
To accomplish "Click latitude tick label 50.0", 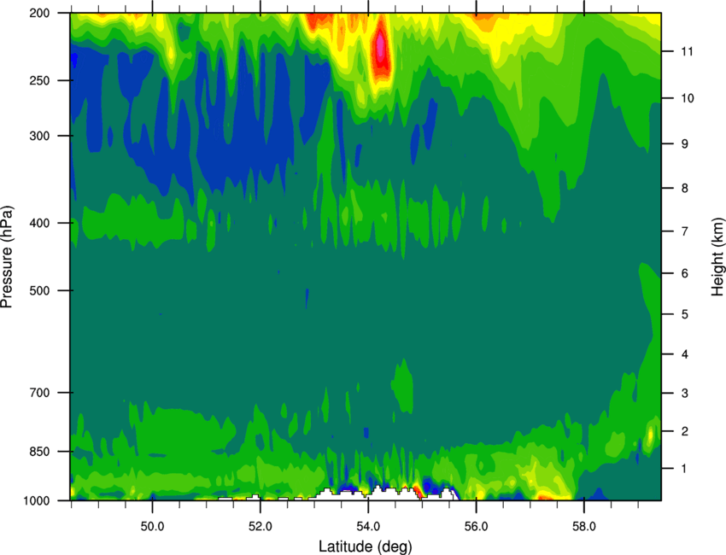I will (152, 527).
